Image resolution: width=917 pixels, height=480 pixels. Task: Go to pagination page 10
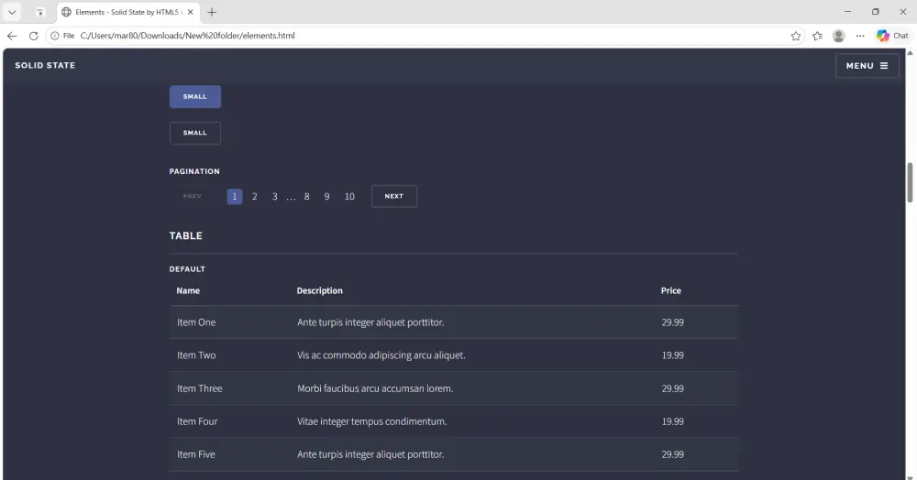349,197
